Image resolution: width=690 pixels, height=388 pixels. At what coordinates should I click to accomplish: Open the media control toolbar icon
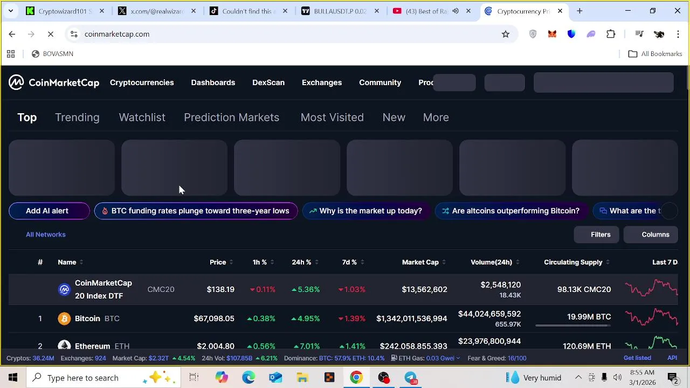tap(639, 34)
